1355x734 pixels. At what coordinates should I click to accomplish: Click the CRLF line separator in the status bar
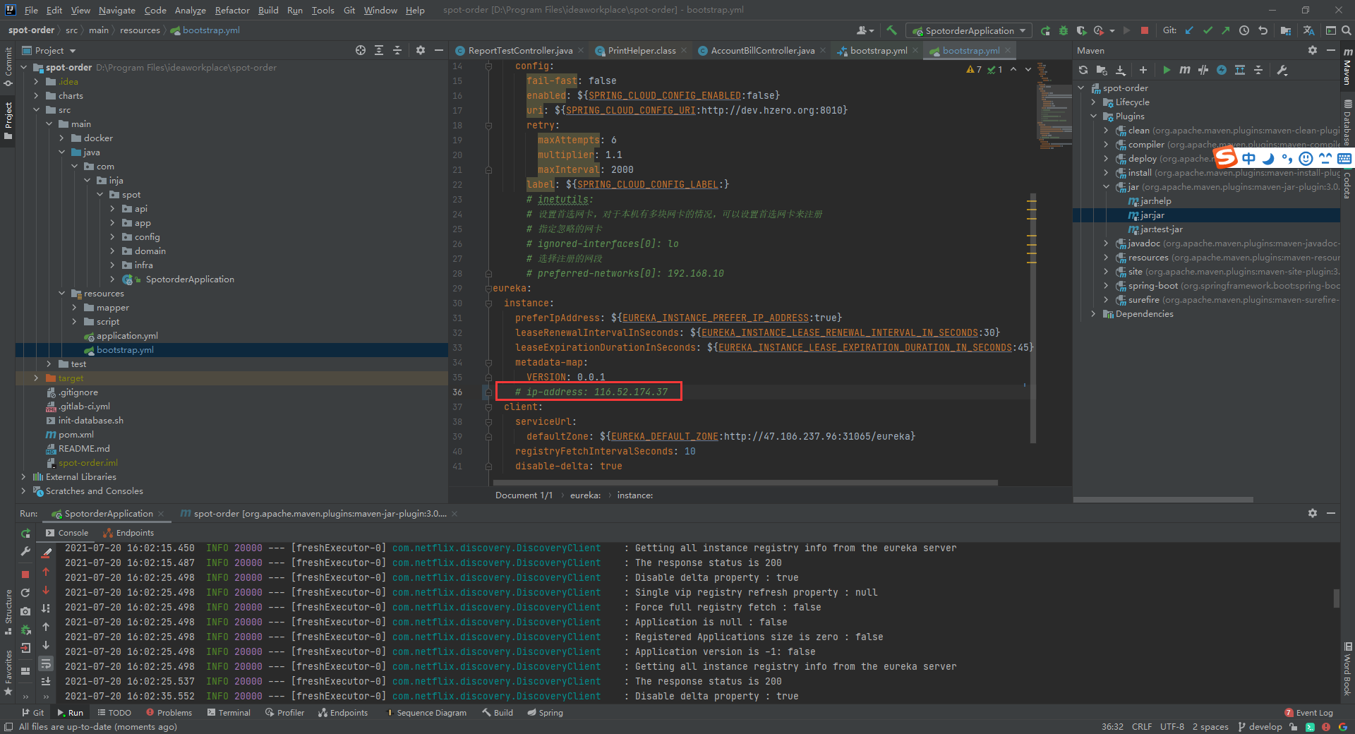(x=1142, y=727)
